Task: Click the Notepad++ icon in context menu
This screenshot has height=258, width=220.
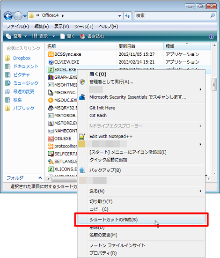Action: [x=82, y=136]
